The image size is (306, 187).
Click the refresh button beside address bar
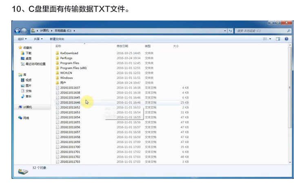(x=231, y=31)
